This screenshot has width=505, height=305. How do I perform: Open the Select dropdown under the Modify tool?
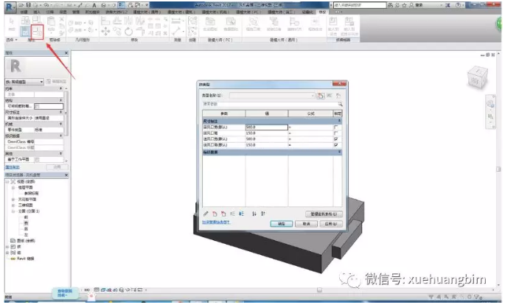click(x=12, y=40)
